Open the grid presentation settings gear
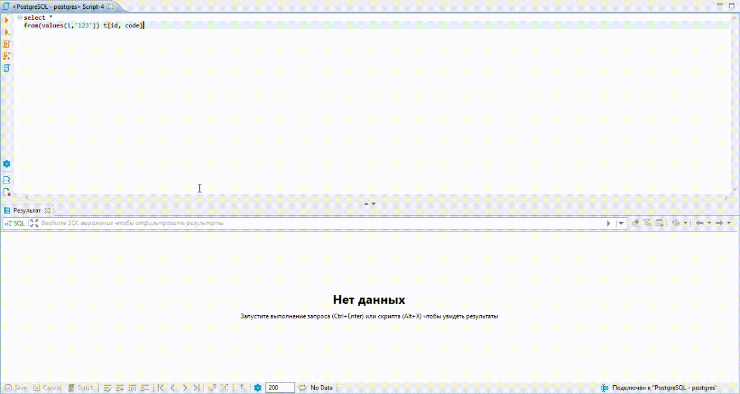 click(660, 223)
